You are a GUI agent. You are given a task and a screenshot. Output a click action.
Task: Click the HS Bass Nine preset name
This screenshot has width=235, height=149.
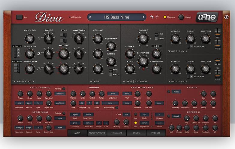pos(117,17)
